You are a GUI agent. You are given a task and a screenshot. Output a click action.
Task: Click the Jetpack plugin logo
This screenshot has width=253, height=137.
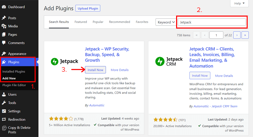(64, 61)
